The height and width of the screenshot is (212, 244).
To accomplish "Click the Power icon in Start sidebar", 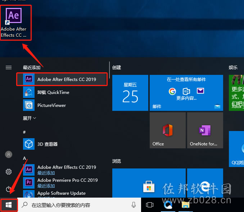I will pos(8,189).
